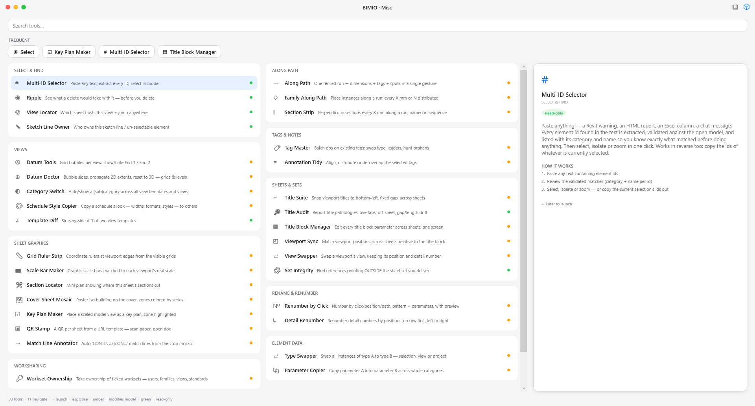The image size is (755, 406).
Task: Click the Multi-ID Selector hash icon in list
Action: [x=17, y=83]
